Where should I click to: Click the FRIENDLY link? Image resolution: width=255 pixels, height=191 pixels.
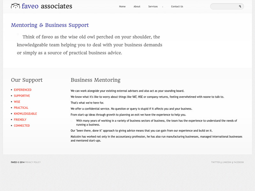point(20,120)
